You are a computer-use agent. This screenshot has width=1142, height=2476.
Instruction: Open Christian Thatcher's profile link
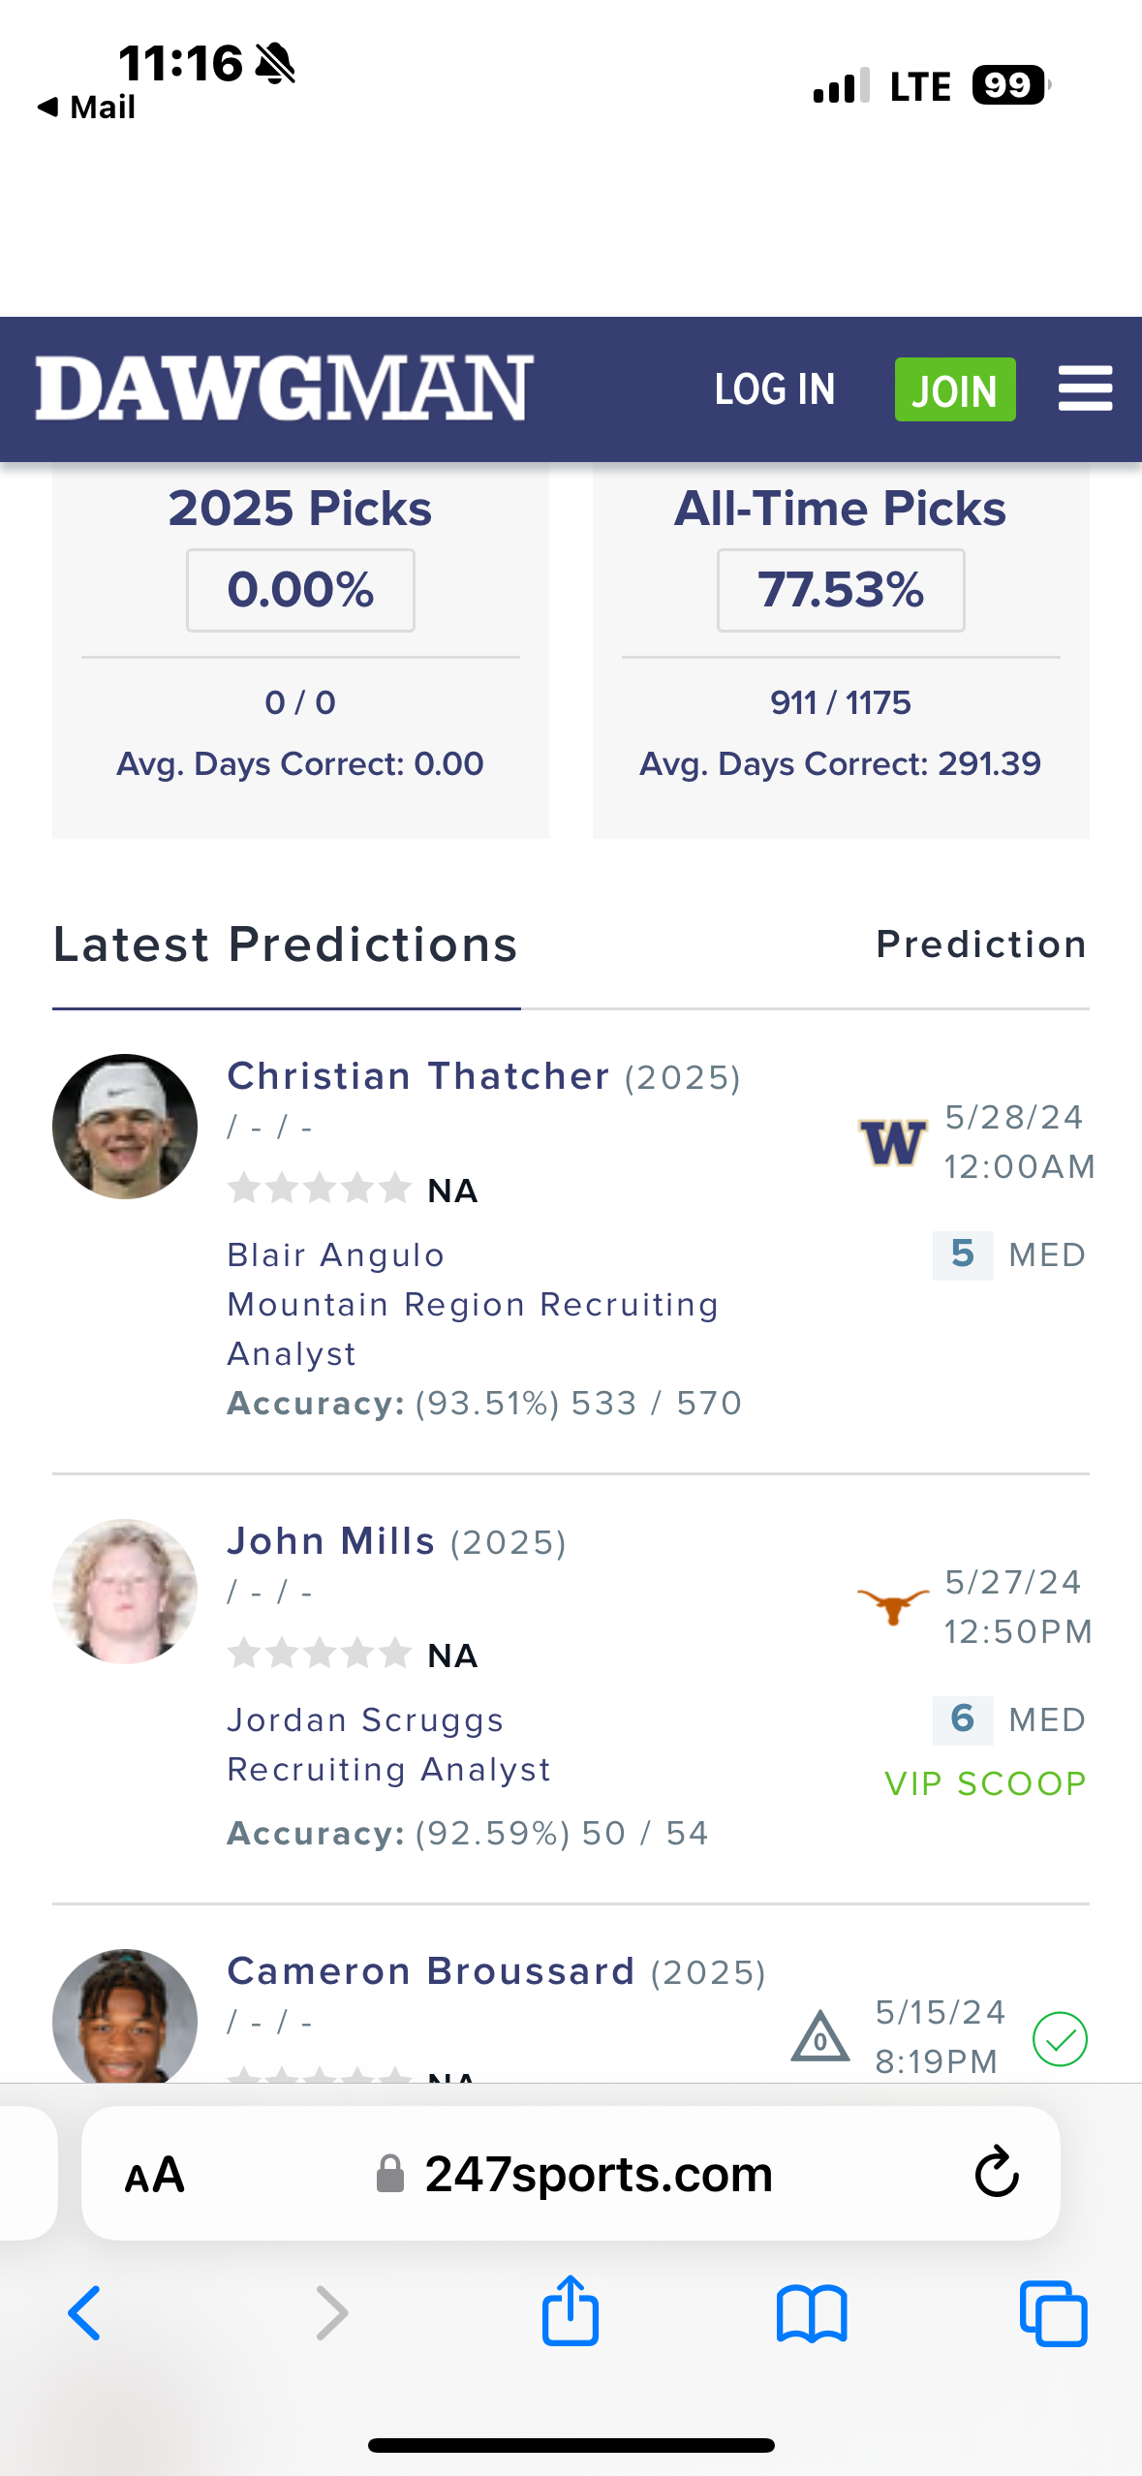point(418,1076)
